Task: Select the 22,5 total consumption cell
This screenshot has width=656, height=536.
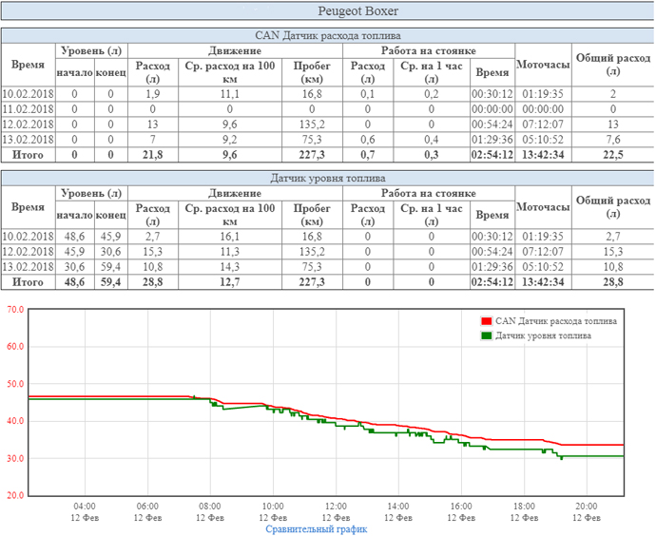Action: pos(613,155)
